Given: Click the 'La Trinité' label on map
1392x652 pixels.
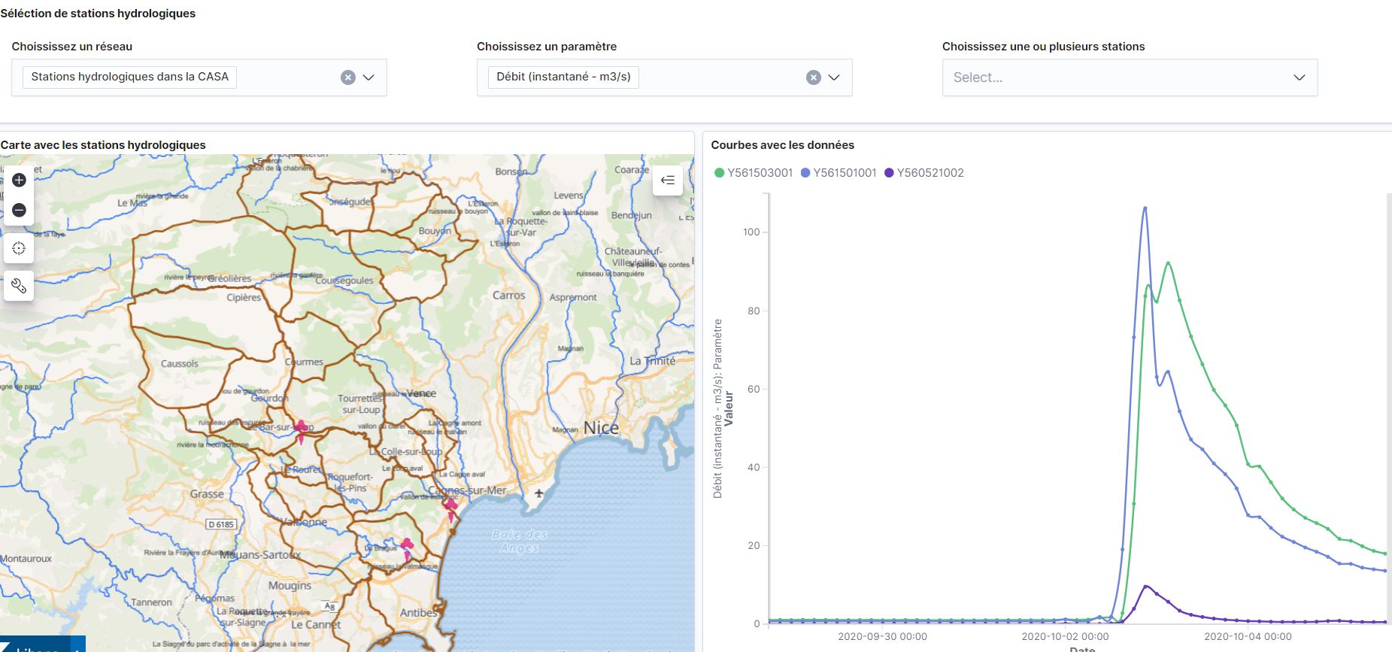Looking at the screenshot, I should coord(653,361).
